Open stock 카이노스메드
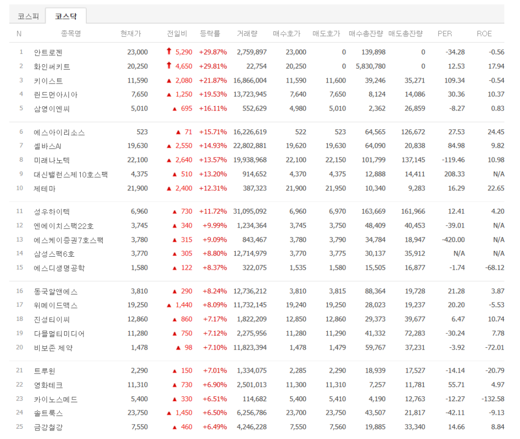The width and height of the screenshot is (520, 439). coord(55,399)
